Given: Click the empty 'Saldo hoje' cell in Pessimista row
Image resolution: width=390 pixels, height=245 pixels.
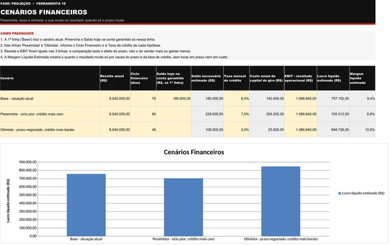Looking at the screenshot, I should coord(173,114).
